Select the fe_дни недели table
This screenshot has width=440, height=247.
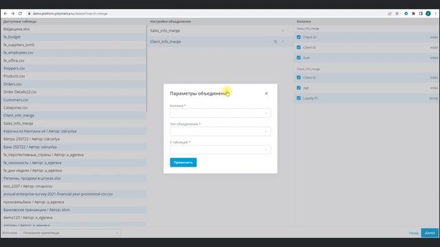[x=74, y=171]
